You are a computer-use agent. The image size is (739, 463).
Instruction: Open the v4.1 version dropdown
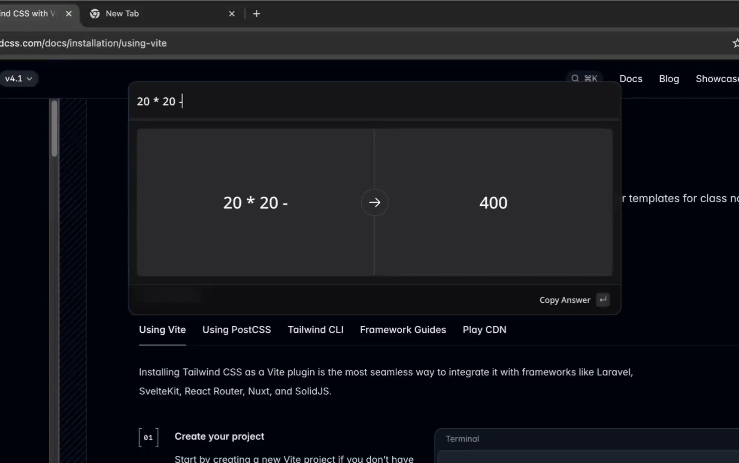point(18,78)
